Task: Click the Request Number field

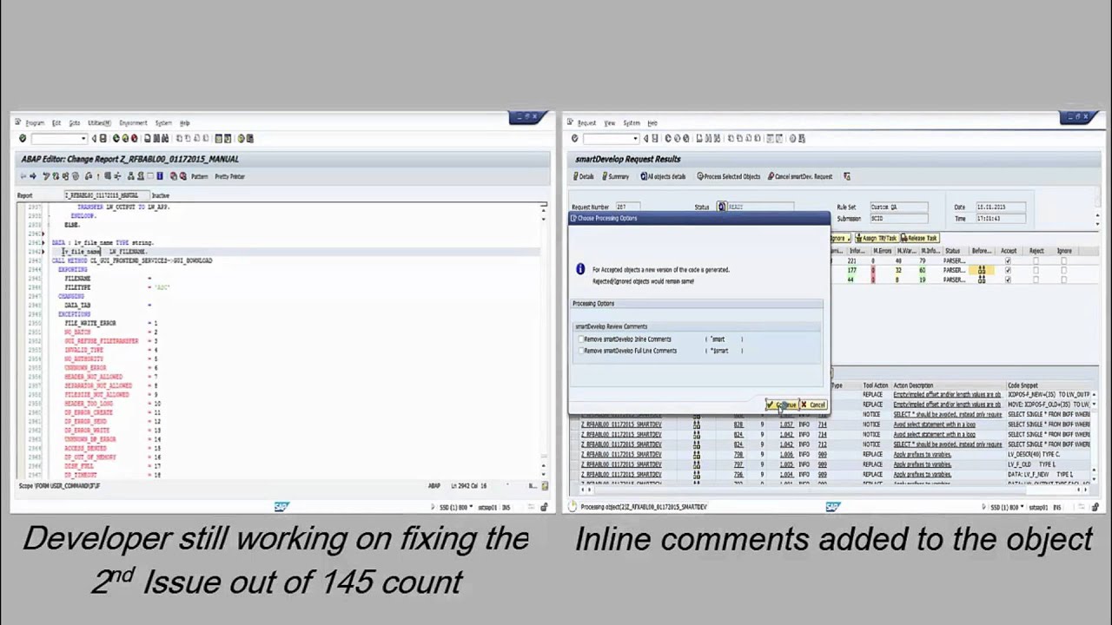Action: (x=627, y=207)
